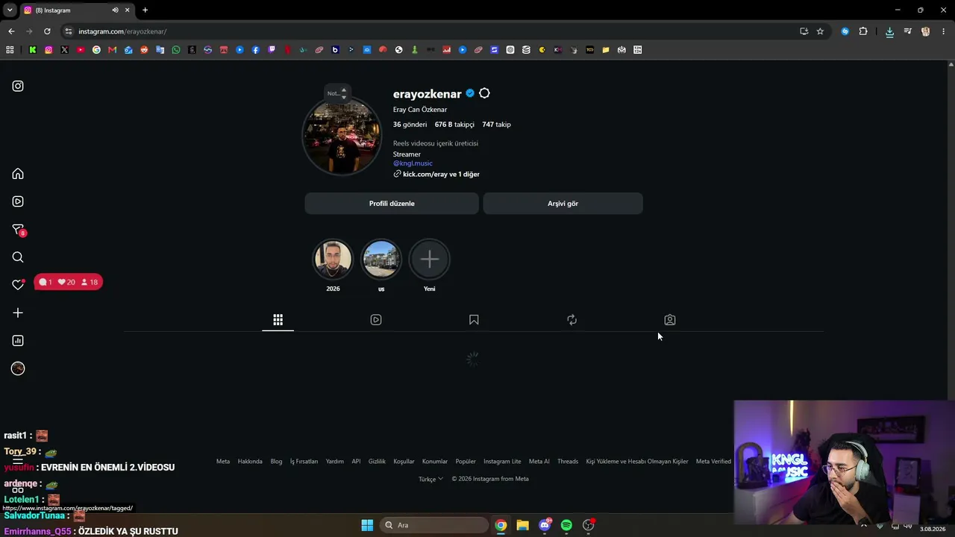The image size is (955, 537).
Task: Open the Windows Start menu
Action: (367, 525)
